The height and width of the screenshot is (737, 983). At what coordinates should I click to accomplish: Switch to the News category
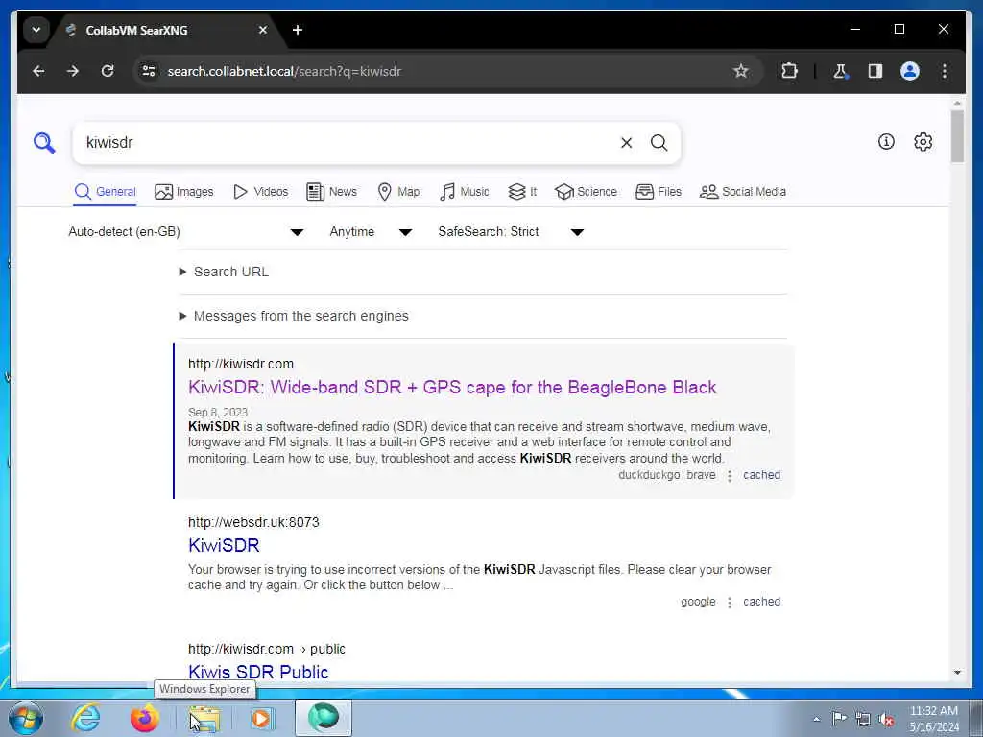[x=331, y=192]
